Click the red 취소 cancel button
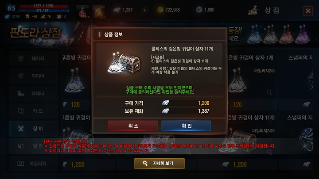This screenshot has width=319, height=179. tap(132, 126)
